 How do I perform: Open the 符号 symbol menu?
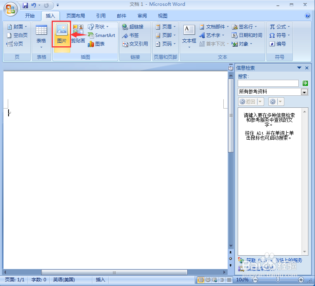(x=279, y=35)
